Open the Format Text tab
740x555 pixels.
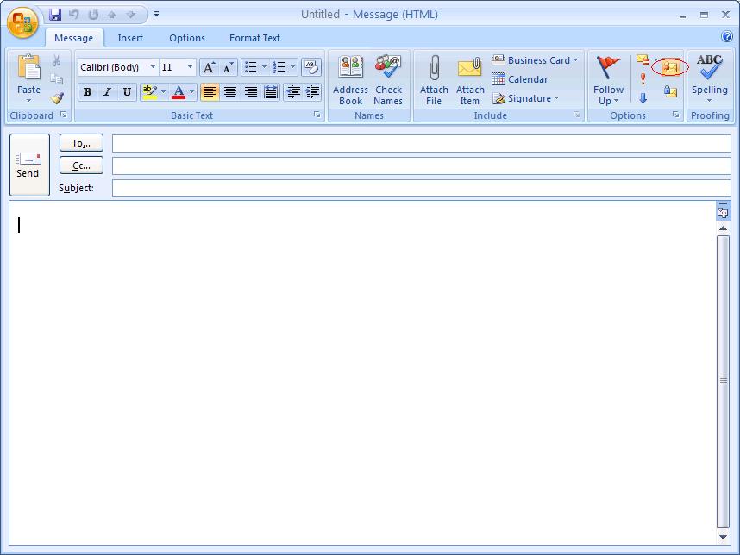click(x=254, y=38)
